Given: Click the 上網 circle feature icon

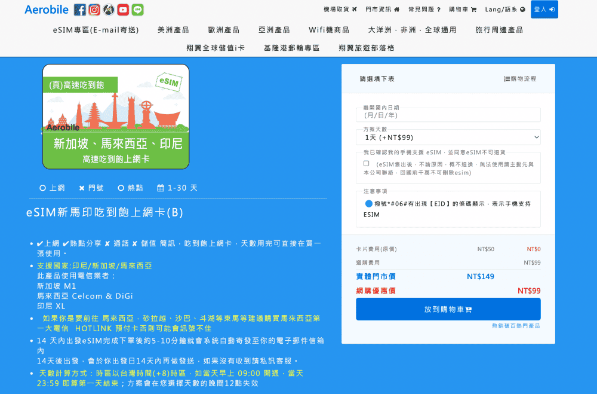Looking at the screenshot, I should pyautogui.click(x=42, y=188).
